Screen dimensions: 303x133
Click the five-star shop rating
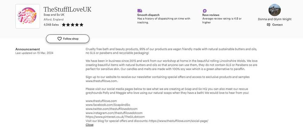(x=73, y=25)
